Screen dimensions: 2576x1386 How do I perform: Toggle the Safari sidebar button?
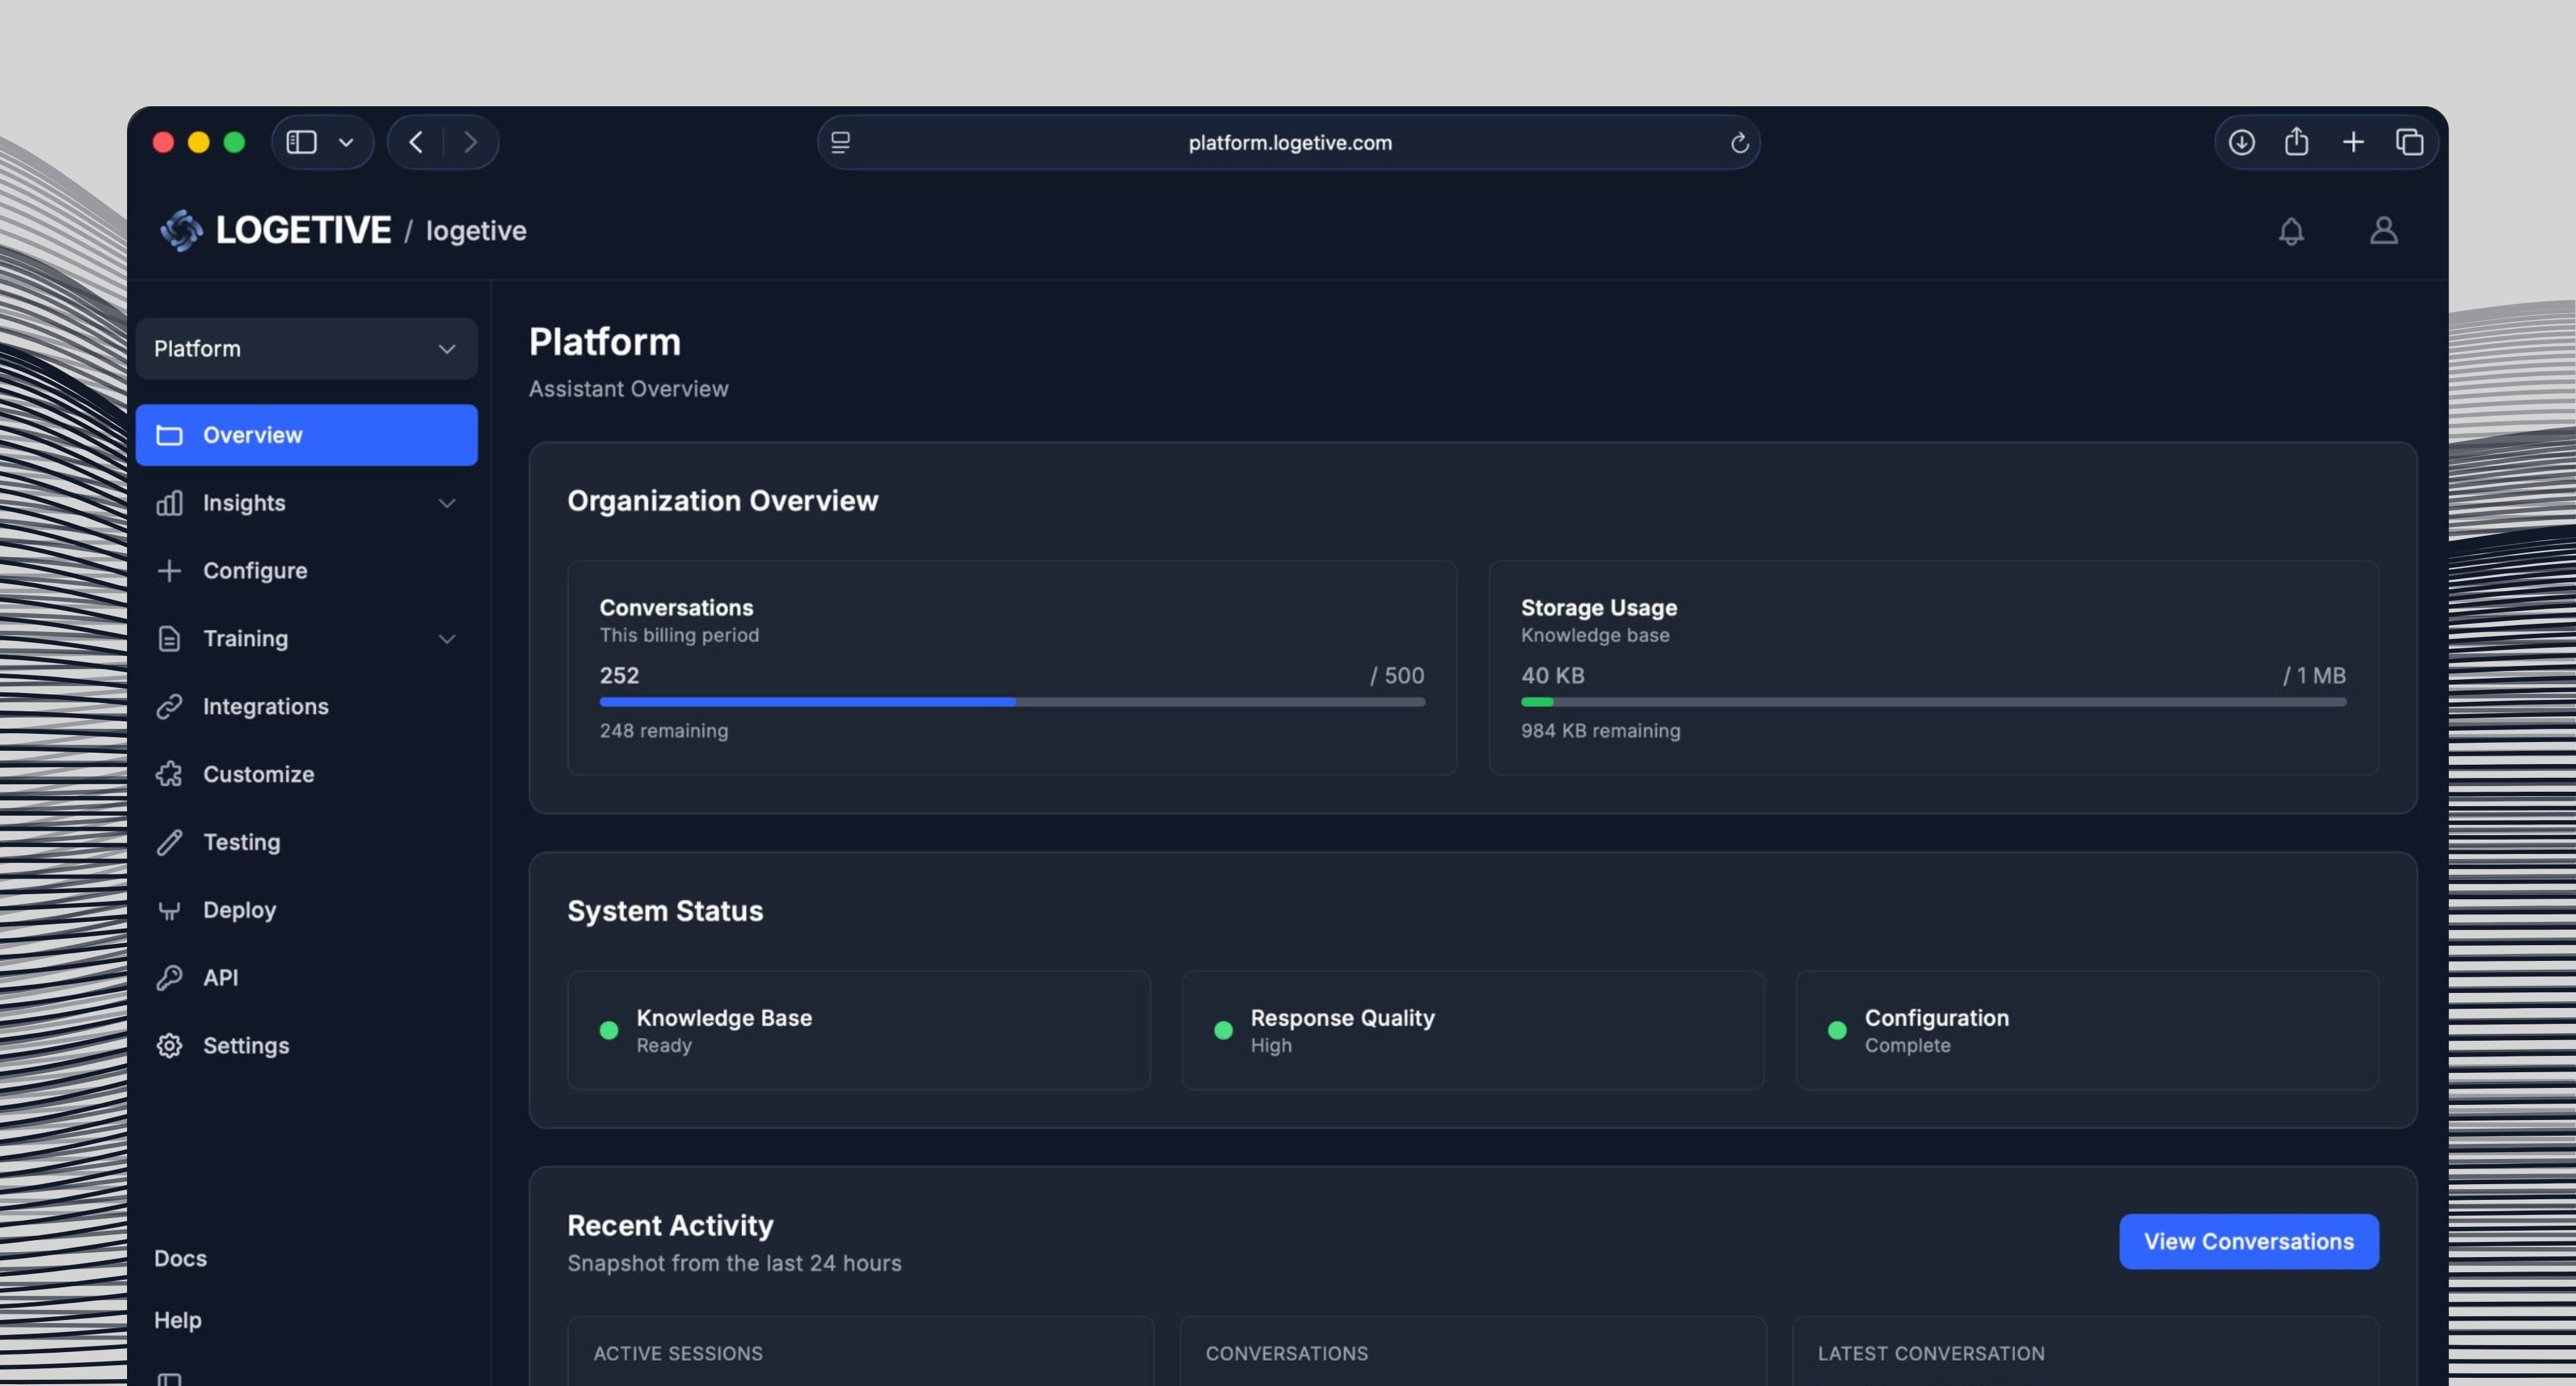click(x=301, y=142)
